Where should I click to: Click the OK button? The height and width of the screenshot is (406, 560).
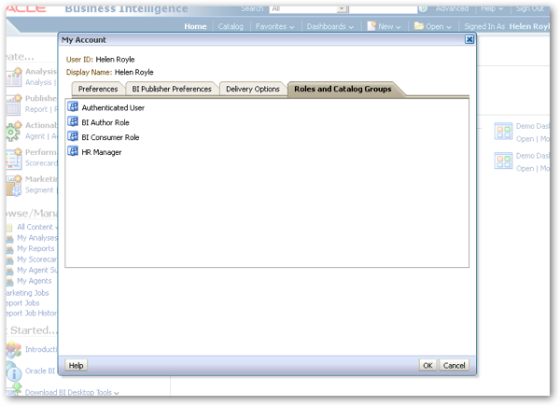(x=427, y=365)
